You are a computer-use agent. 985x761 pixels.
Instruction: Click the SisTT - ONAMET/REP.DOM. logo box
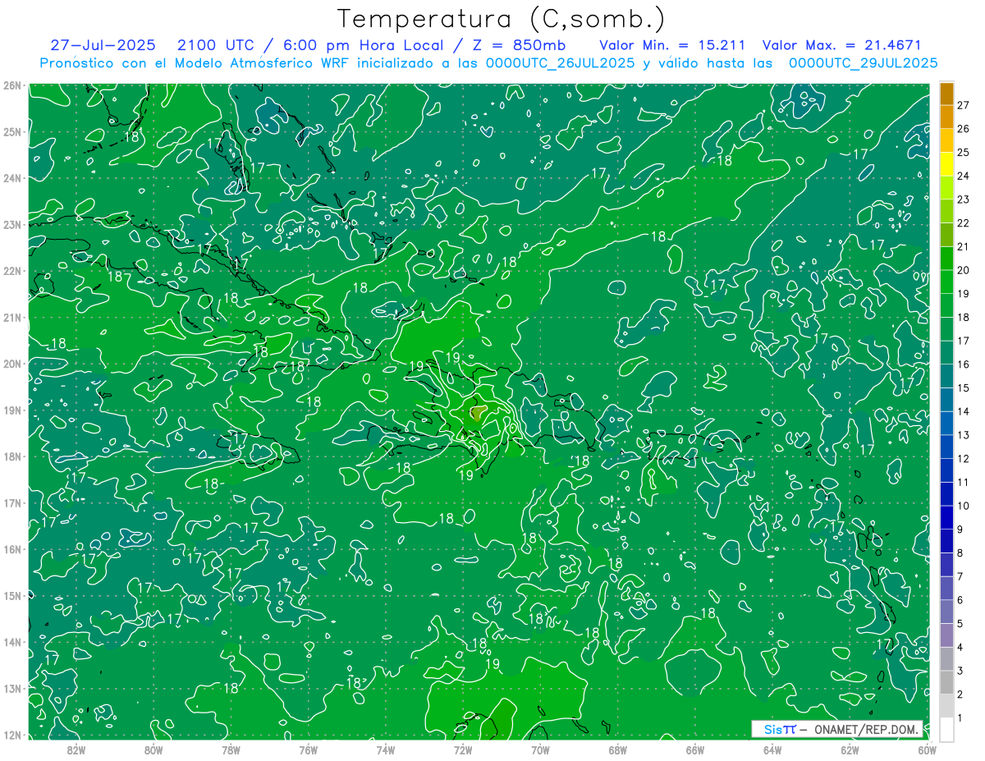(836, 729)
